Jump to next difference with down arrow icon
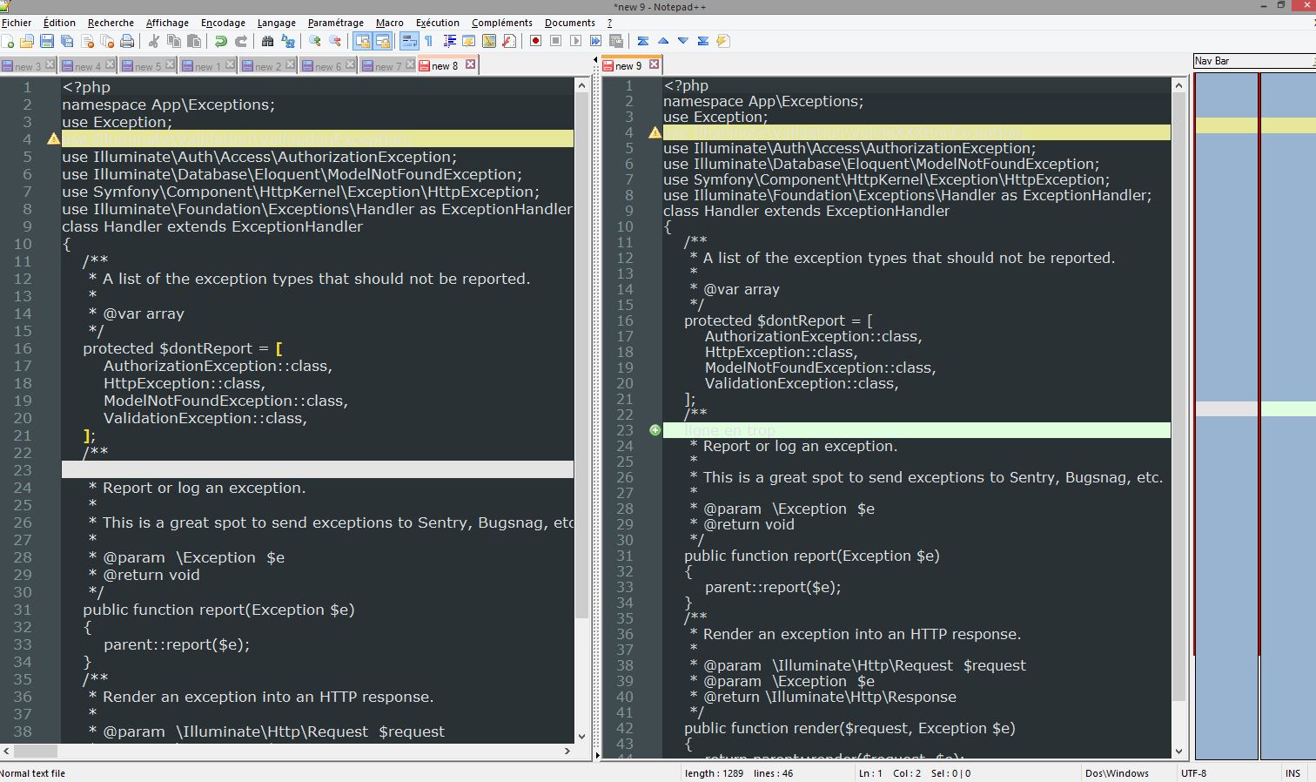Image resolution: width=1316 pixels, height=782 pixels. coord(683,41)
